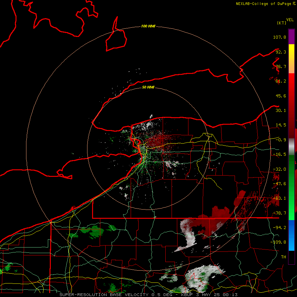Click the -47.6 legend value
Viewport: 297px width, 297px height.
[280, 184]
